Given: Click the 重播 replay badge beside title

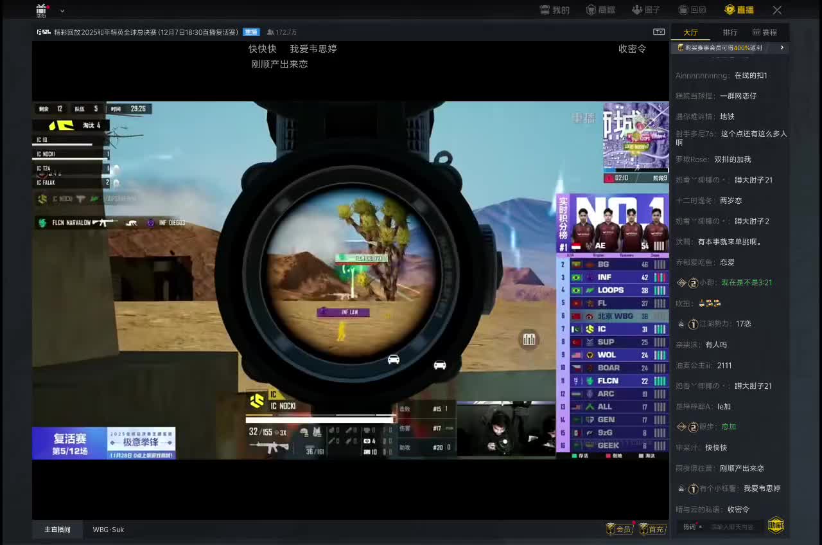Looking at the screenshot, I should 251,32.
